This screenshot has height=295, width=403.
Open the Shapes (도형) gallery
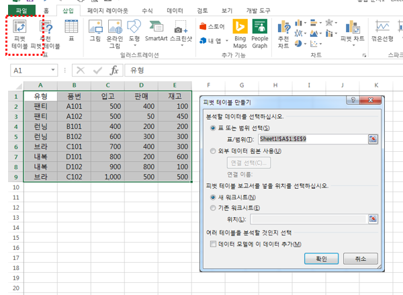(x=134, y=33)
